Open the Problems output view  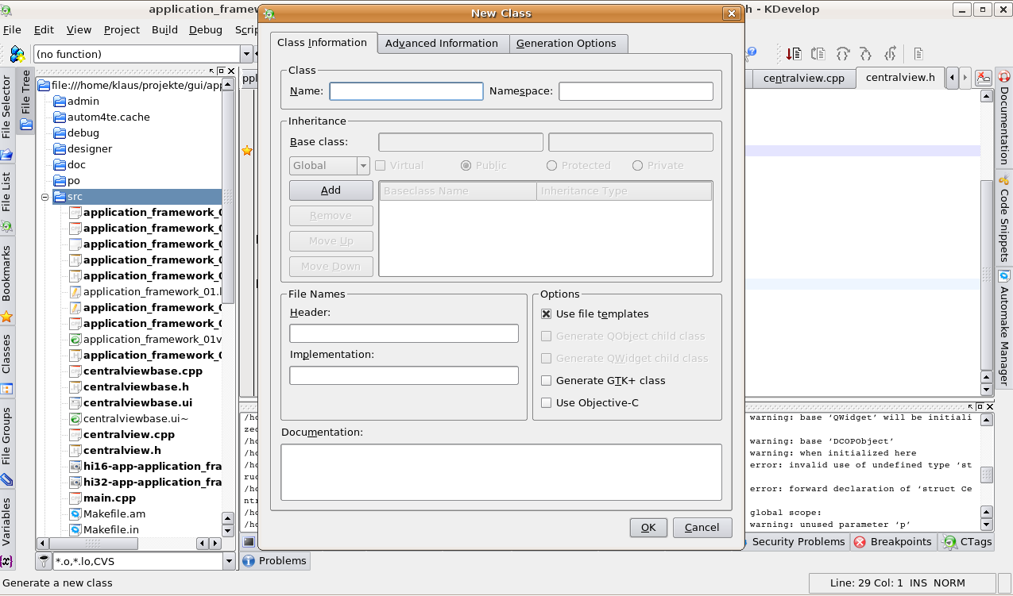tap(275, 560)
